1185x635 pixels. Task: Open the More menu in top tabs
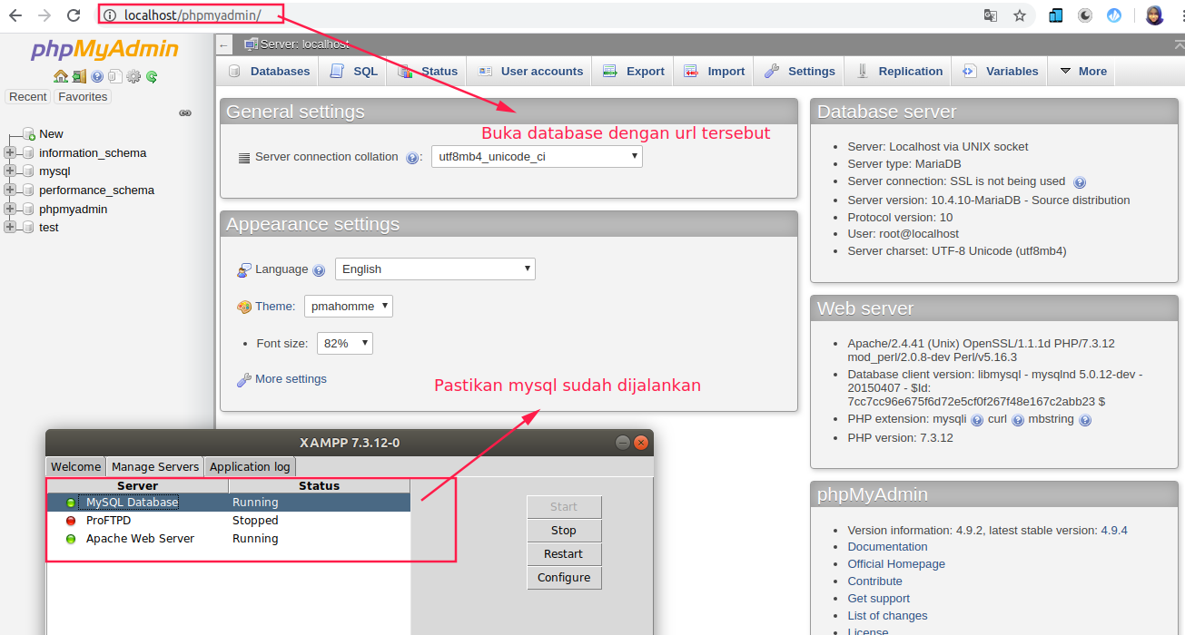coord(1082,71)
